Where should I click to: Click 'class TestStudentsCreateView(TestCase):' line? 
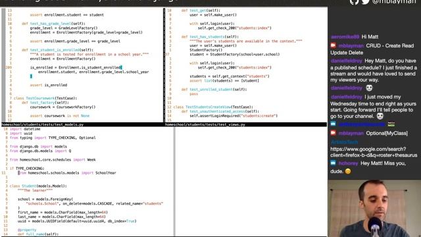coord(213,107)
